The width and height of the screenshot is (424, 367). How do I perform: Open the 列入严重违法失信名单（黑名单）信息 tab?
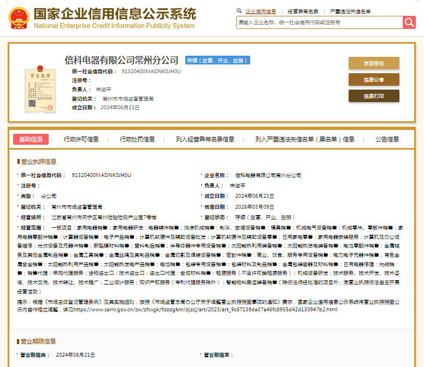pos(304,139)
